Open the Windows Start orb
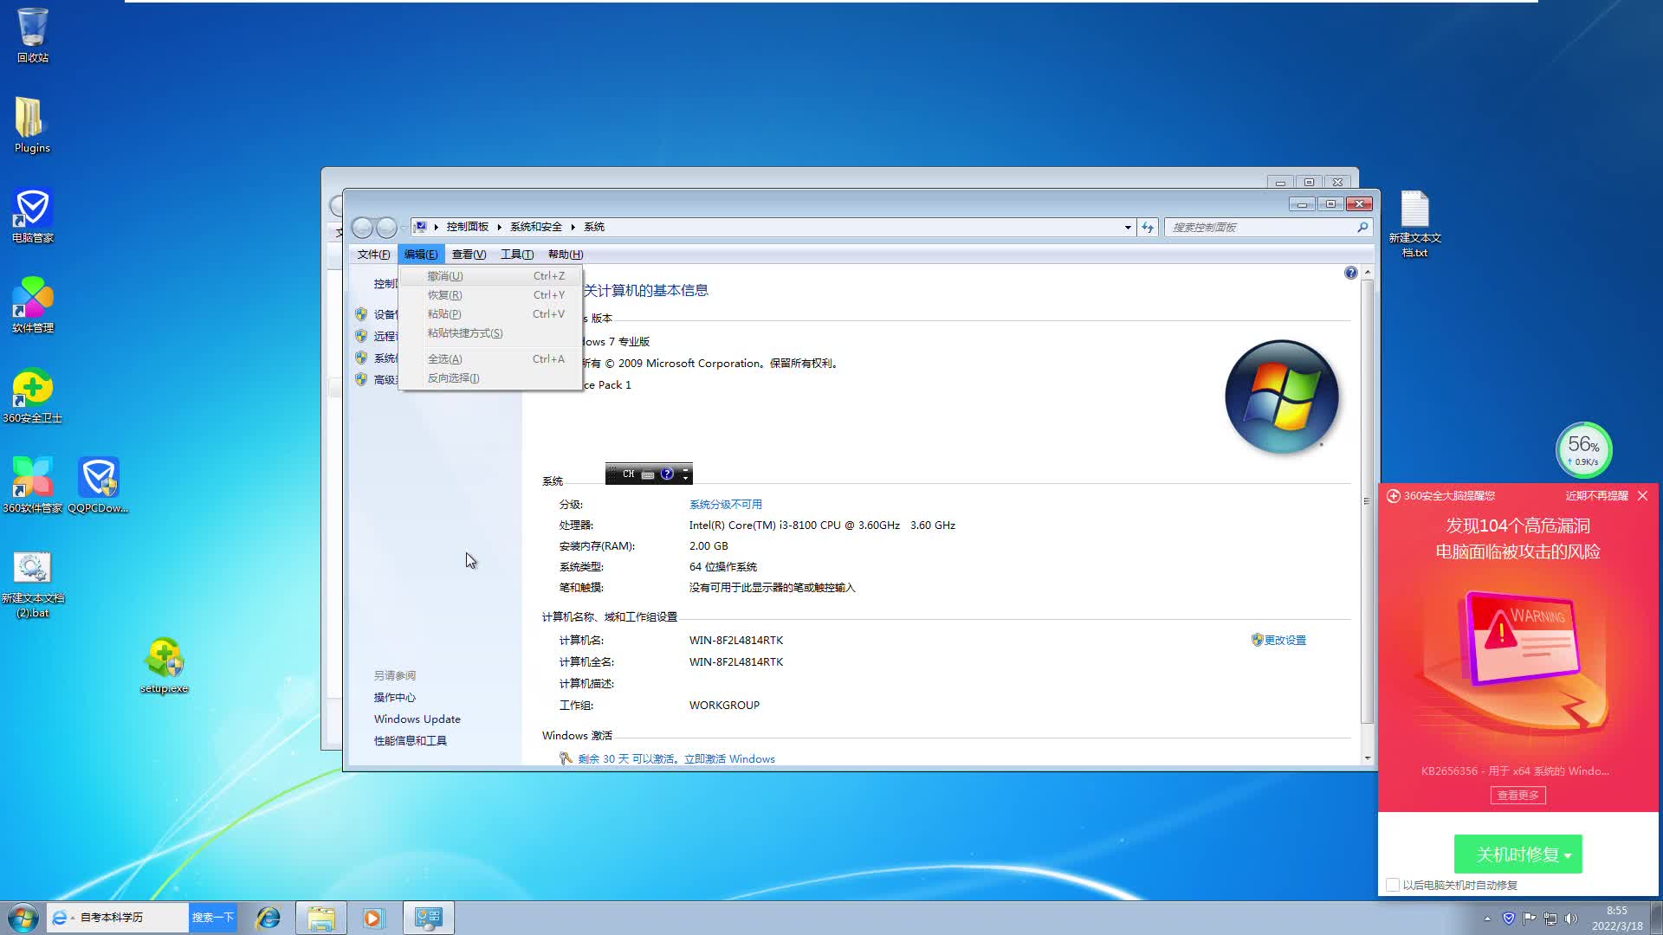 tap(23, 918)
